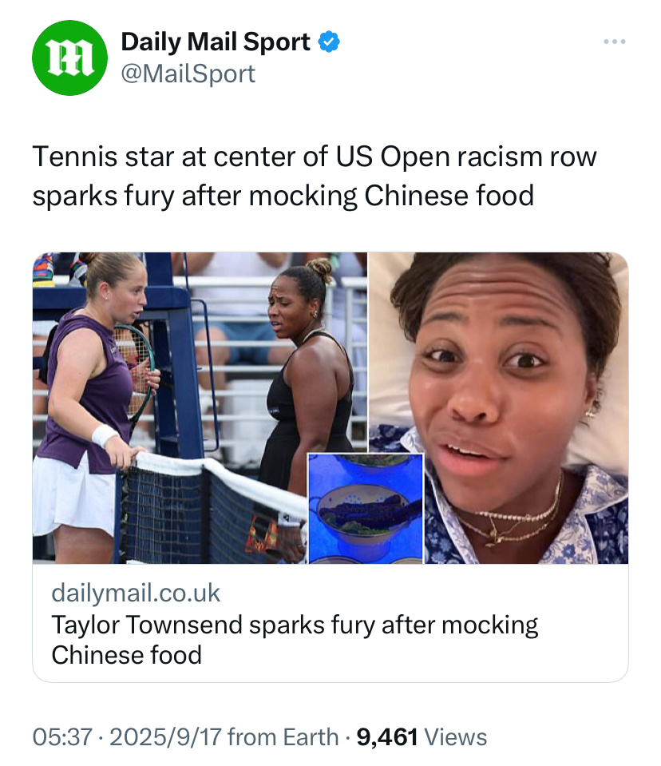Screen dimensions: 661x766
Task: View the photo of players at the net
Action: 200,407
